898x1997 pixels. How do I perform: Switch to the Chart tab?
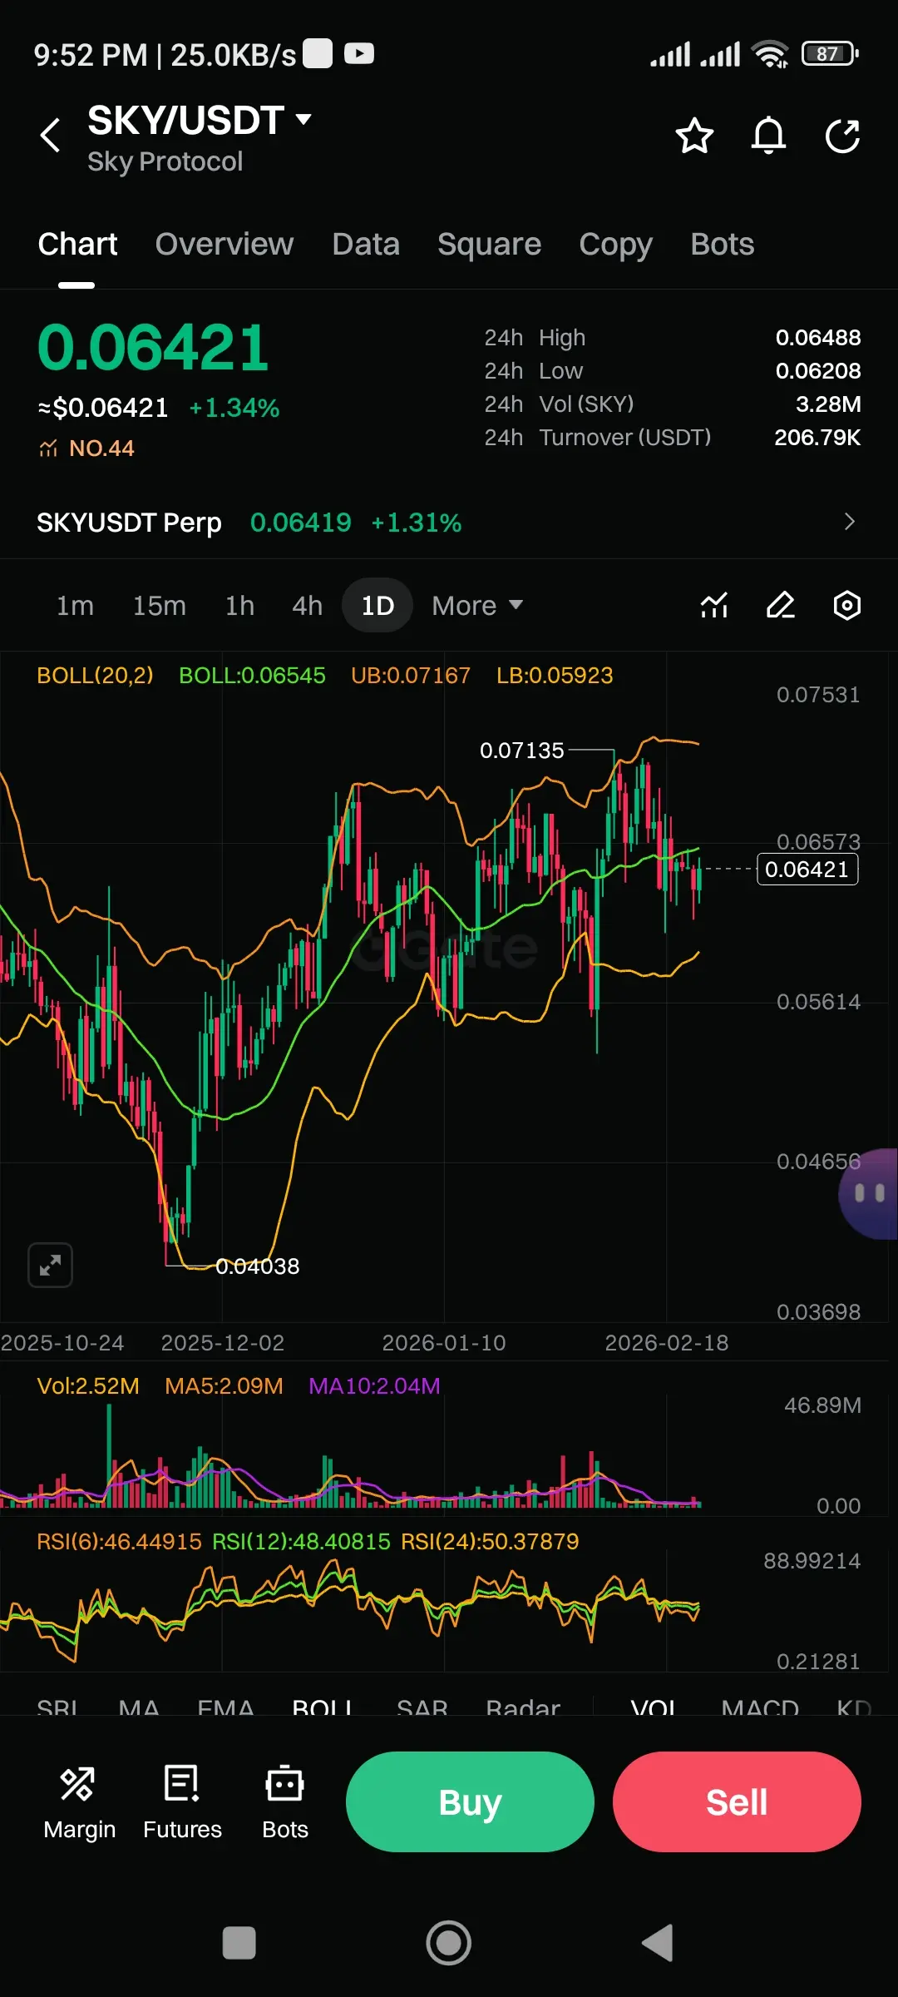pos(77,245)
